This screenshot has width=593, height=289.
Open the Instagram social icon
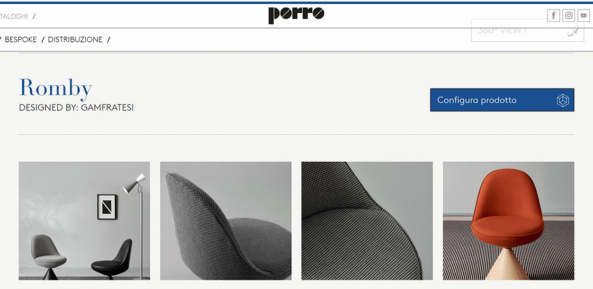[x=569, y=15]
